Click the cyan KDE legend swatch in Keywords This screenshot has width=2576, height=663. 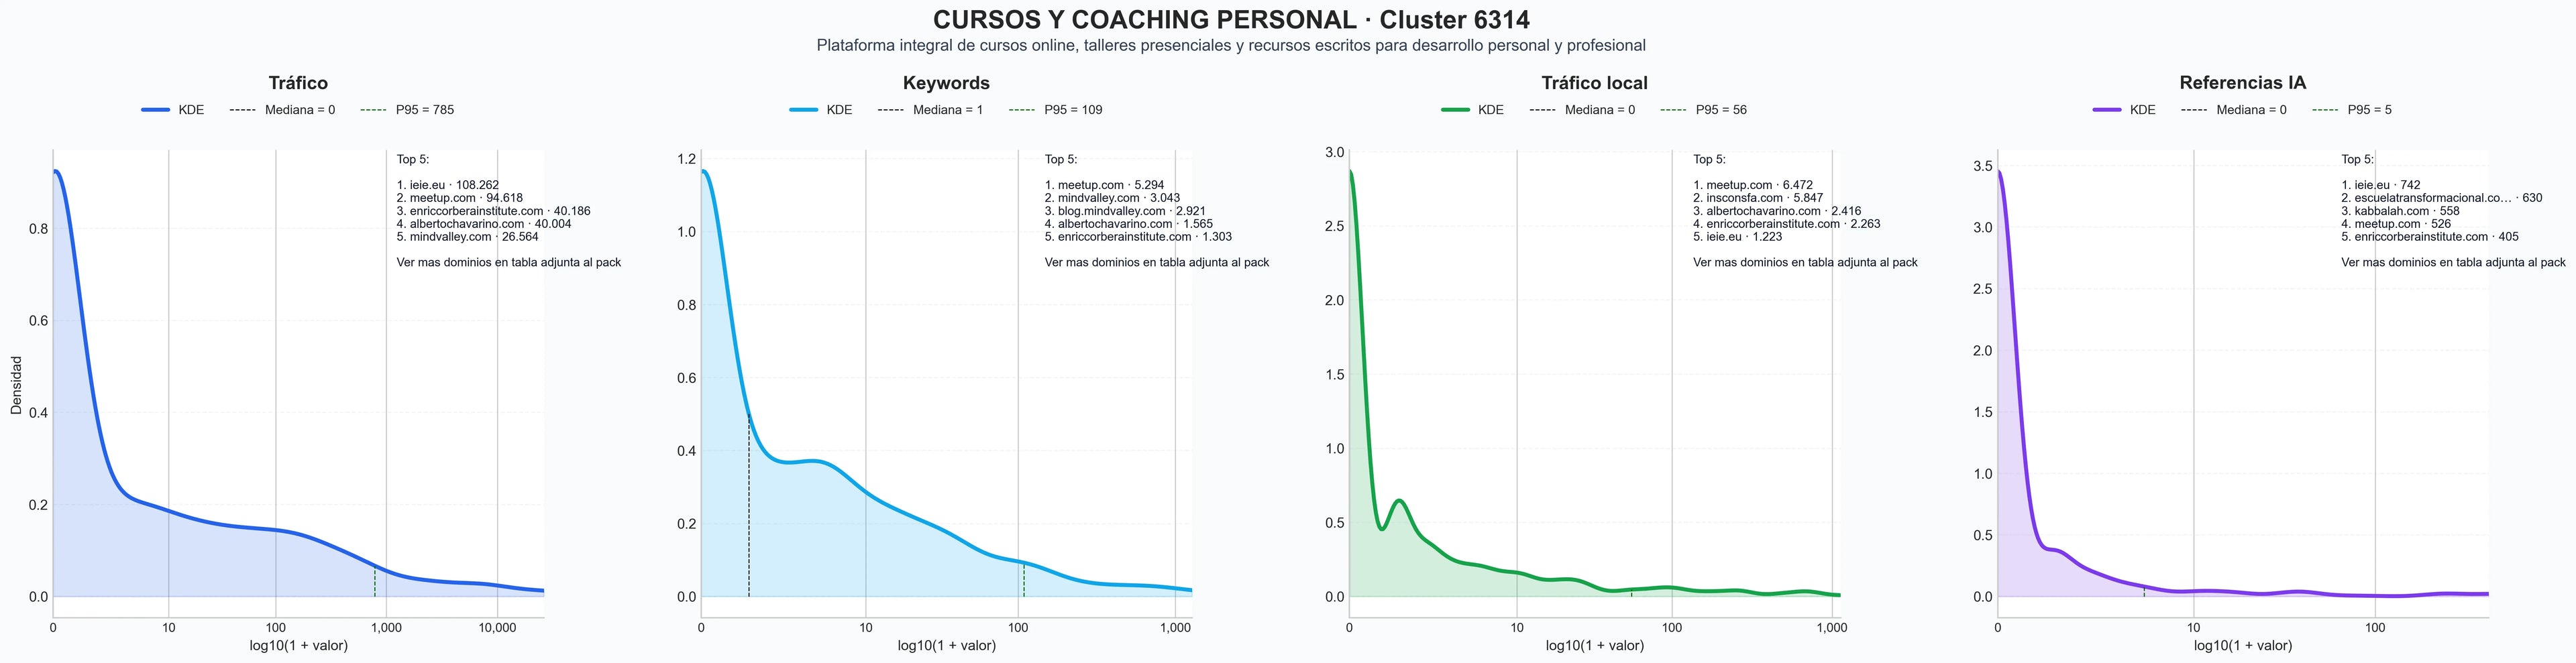coord(803,110)
